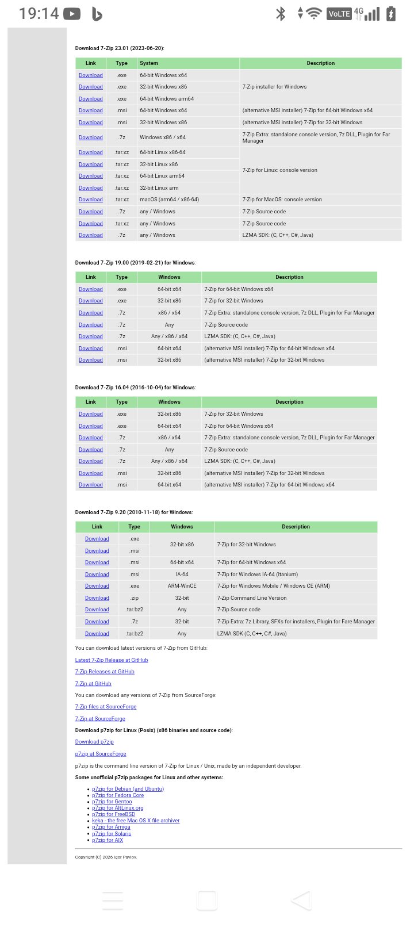Download 23.01 LZMA SDK .7z
Image resolution: width=414 pixels, height=927 pixels.
tap(91, 235)
